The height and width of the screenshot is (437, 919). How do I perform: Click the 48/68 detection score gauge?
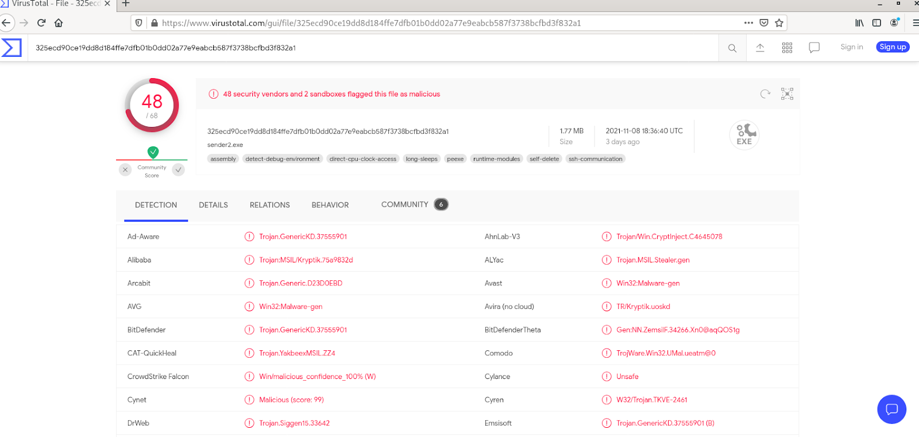click(152, 106)
